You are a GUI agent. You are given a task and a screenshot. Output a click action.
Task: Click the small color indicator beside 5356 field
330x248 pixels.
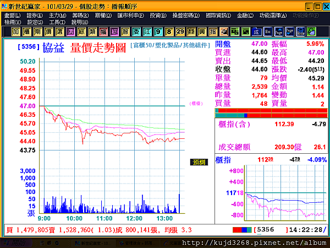pos(242,230)
